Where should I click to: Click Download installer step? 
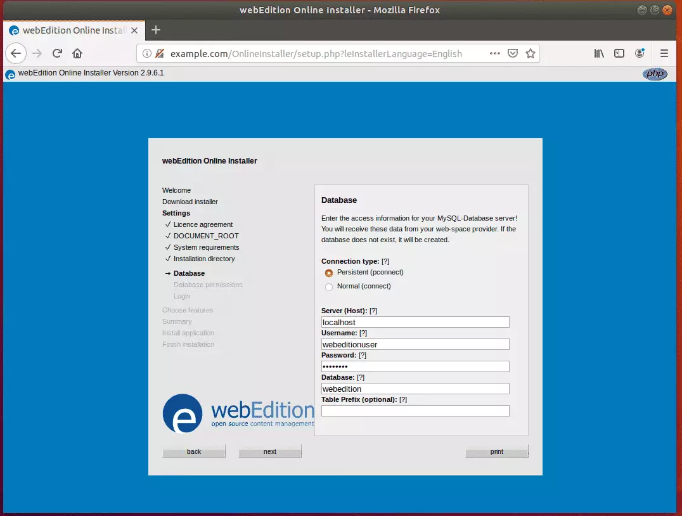point(190,202)
